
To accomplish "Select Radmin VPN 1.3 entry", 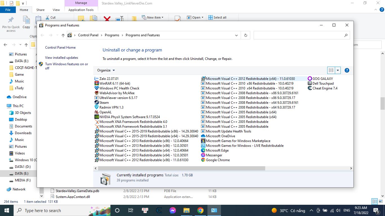I will pos(111,107).
